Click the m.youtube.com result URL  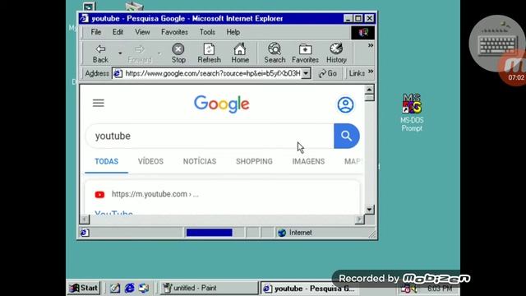tap(155, 194)
